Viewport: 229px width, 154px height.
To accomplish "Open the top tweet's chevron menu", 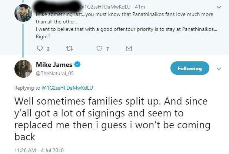I will click(x=219, y=7).
